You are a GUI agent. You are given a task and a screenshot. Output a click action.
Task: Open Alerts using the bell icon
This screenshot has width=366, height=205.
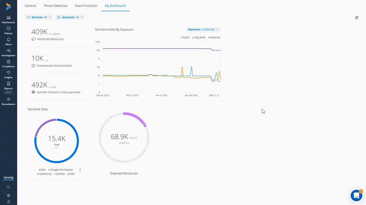(8, 40)
